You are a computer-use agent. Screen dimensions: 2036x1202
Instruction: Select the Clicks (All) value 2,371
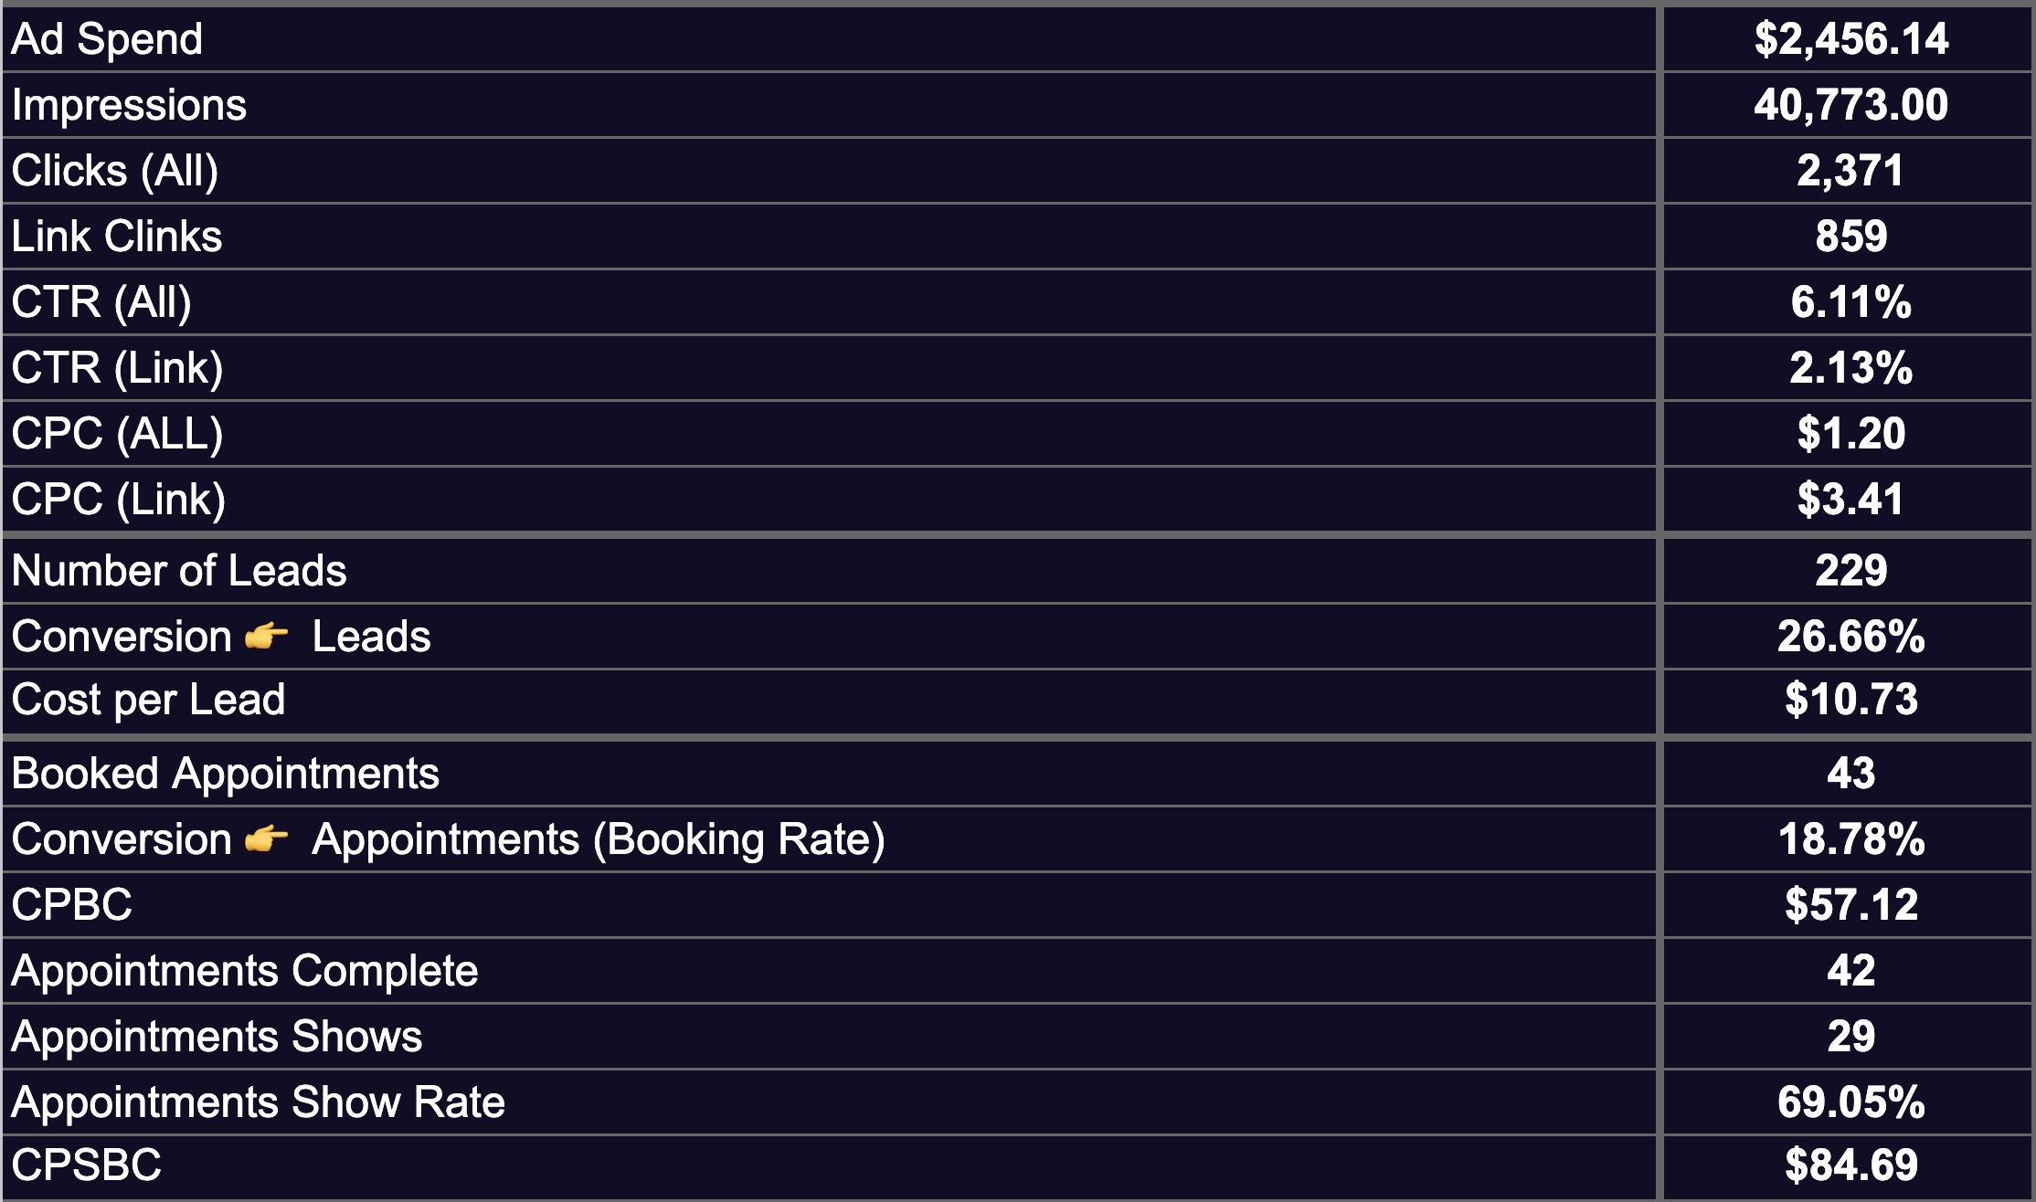1850,171
